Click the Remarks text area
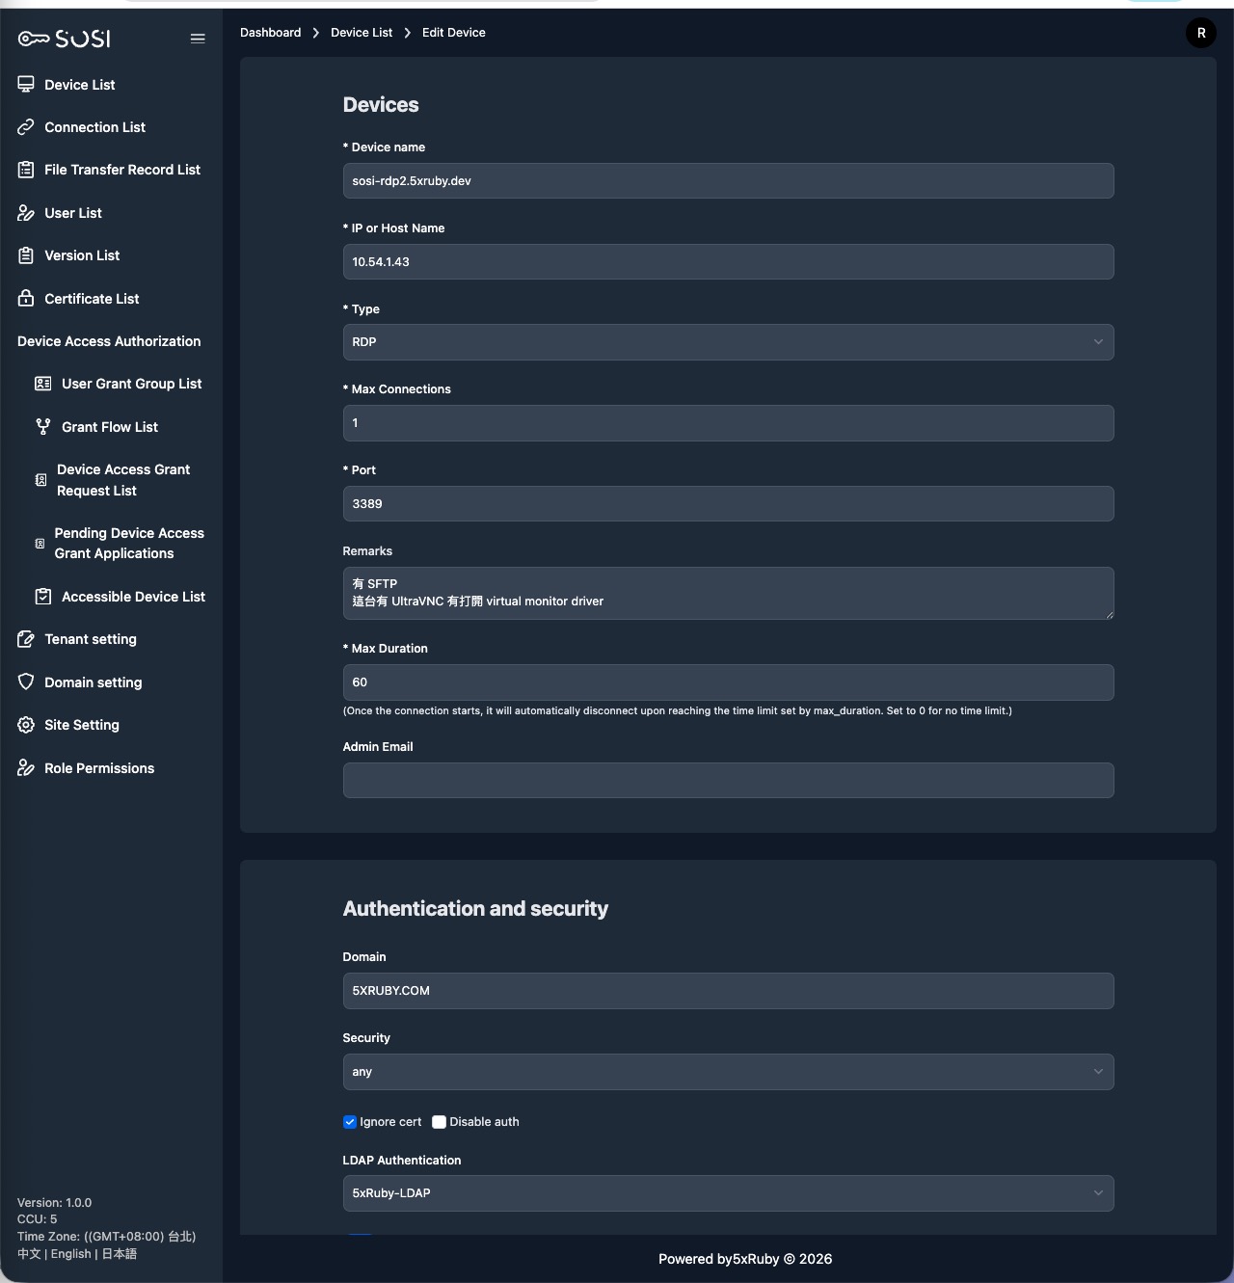The height and width of the screenshot is (1283, 1234). tap(728, 593)
